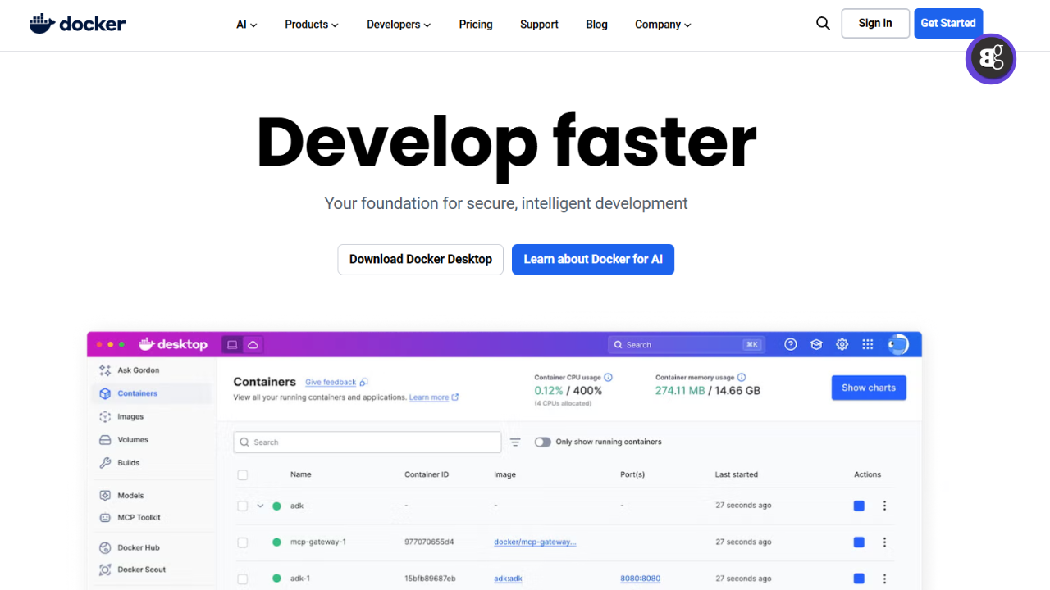
Task: Collapse the adk container group chevron
Action: pos(261,506)
